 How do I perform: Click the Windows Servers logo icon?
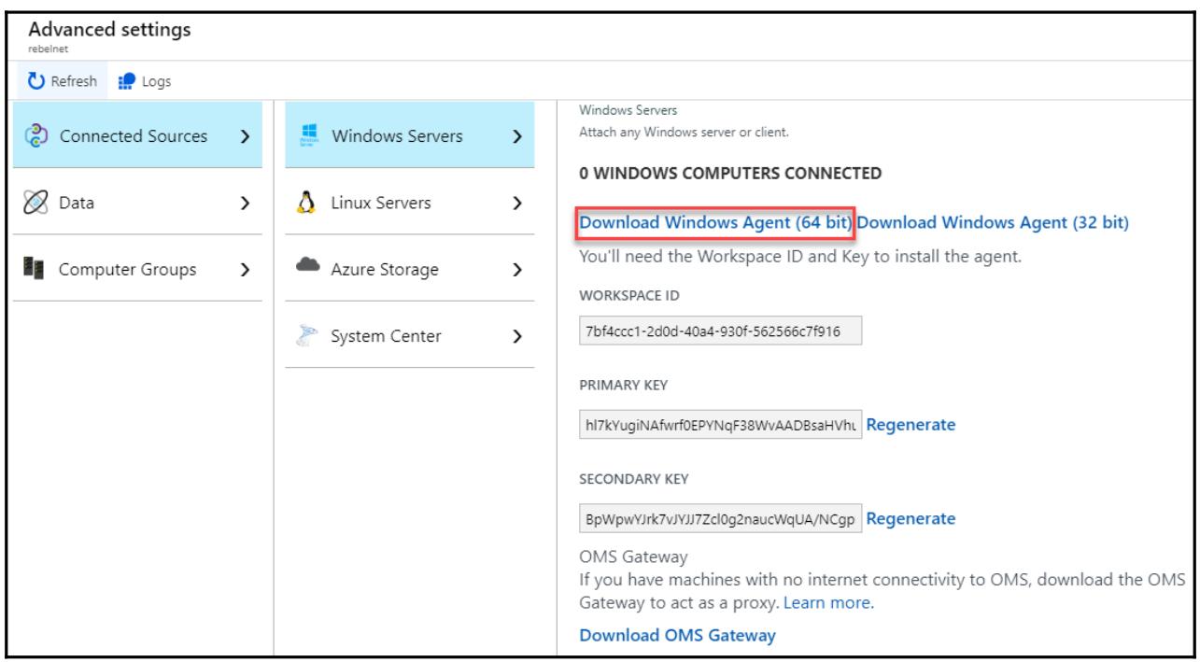point(306,137)
